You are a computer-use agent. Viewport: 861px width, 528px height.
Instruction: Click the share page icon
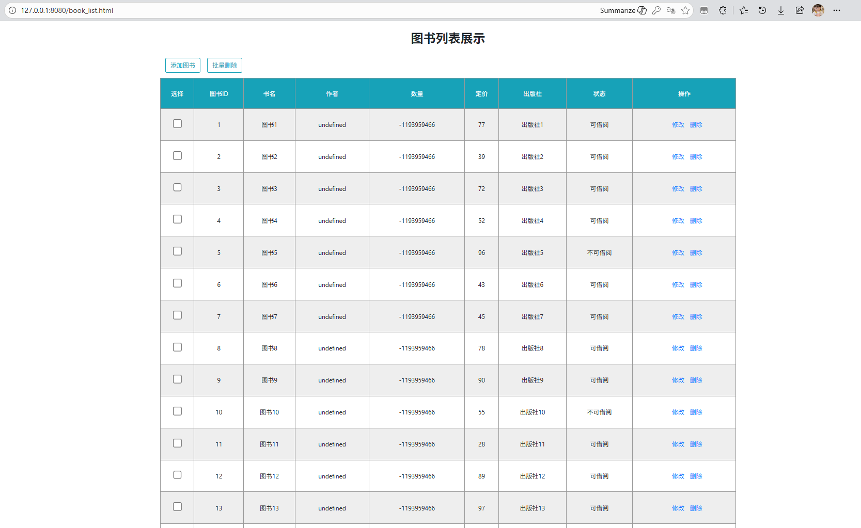[800, 10]
